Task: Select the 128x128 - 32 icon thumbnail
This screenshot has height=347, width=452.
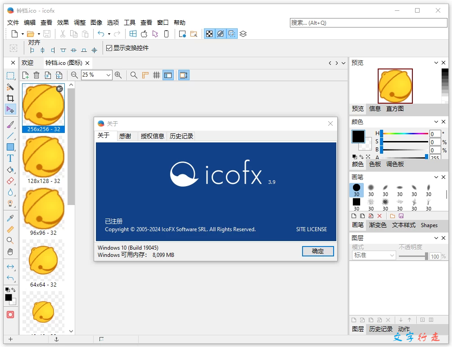Action: tap(44, 160)
